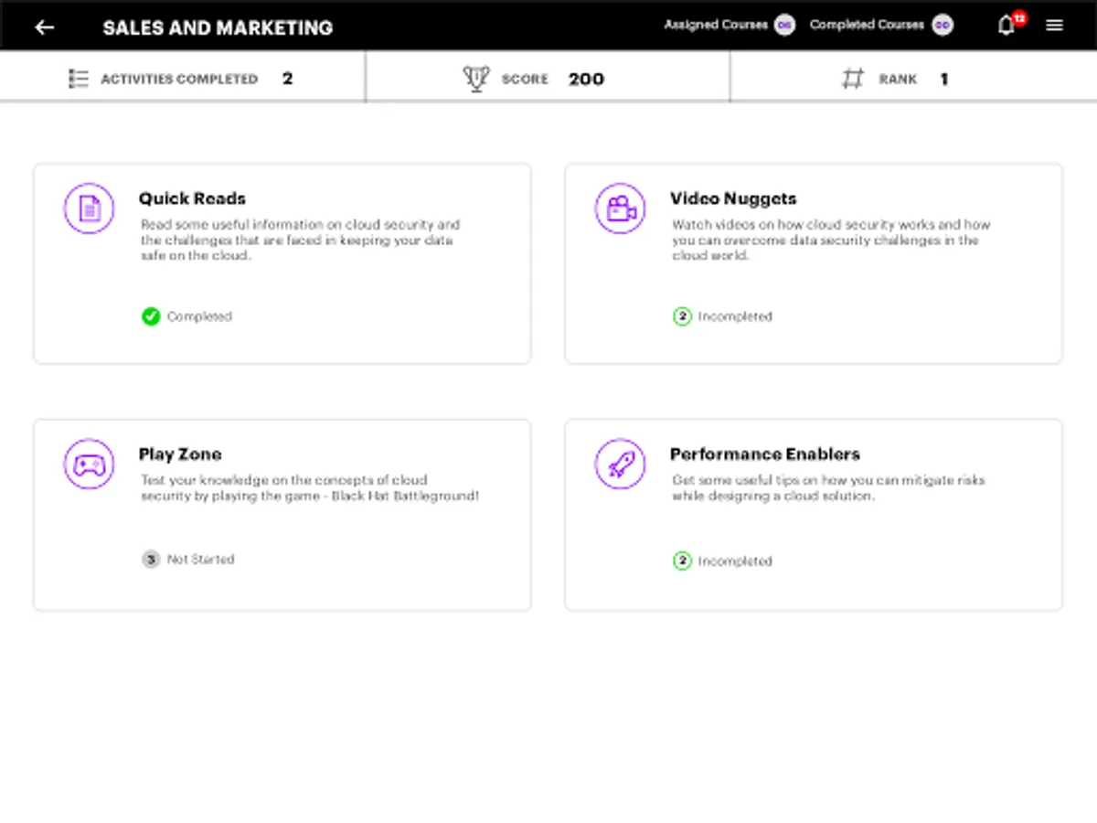The width and height of the screenshot is (1097, 823).
Task: Click the Activities Completed list icon
Action: click(x=79, y=79)
